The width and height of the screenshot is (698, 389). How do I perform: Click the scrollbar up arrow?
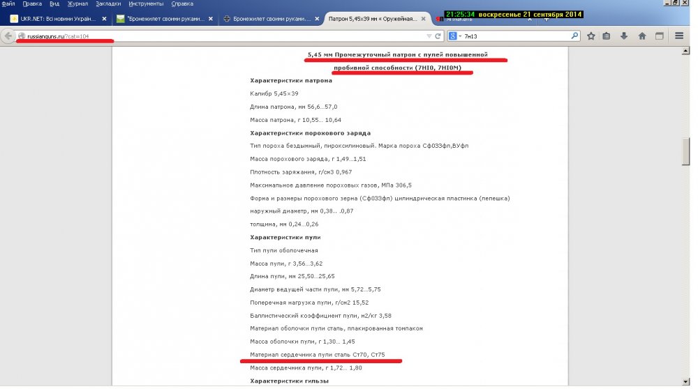click(685, 51)
